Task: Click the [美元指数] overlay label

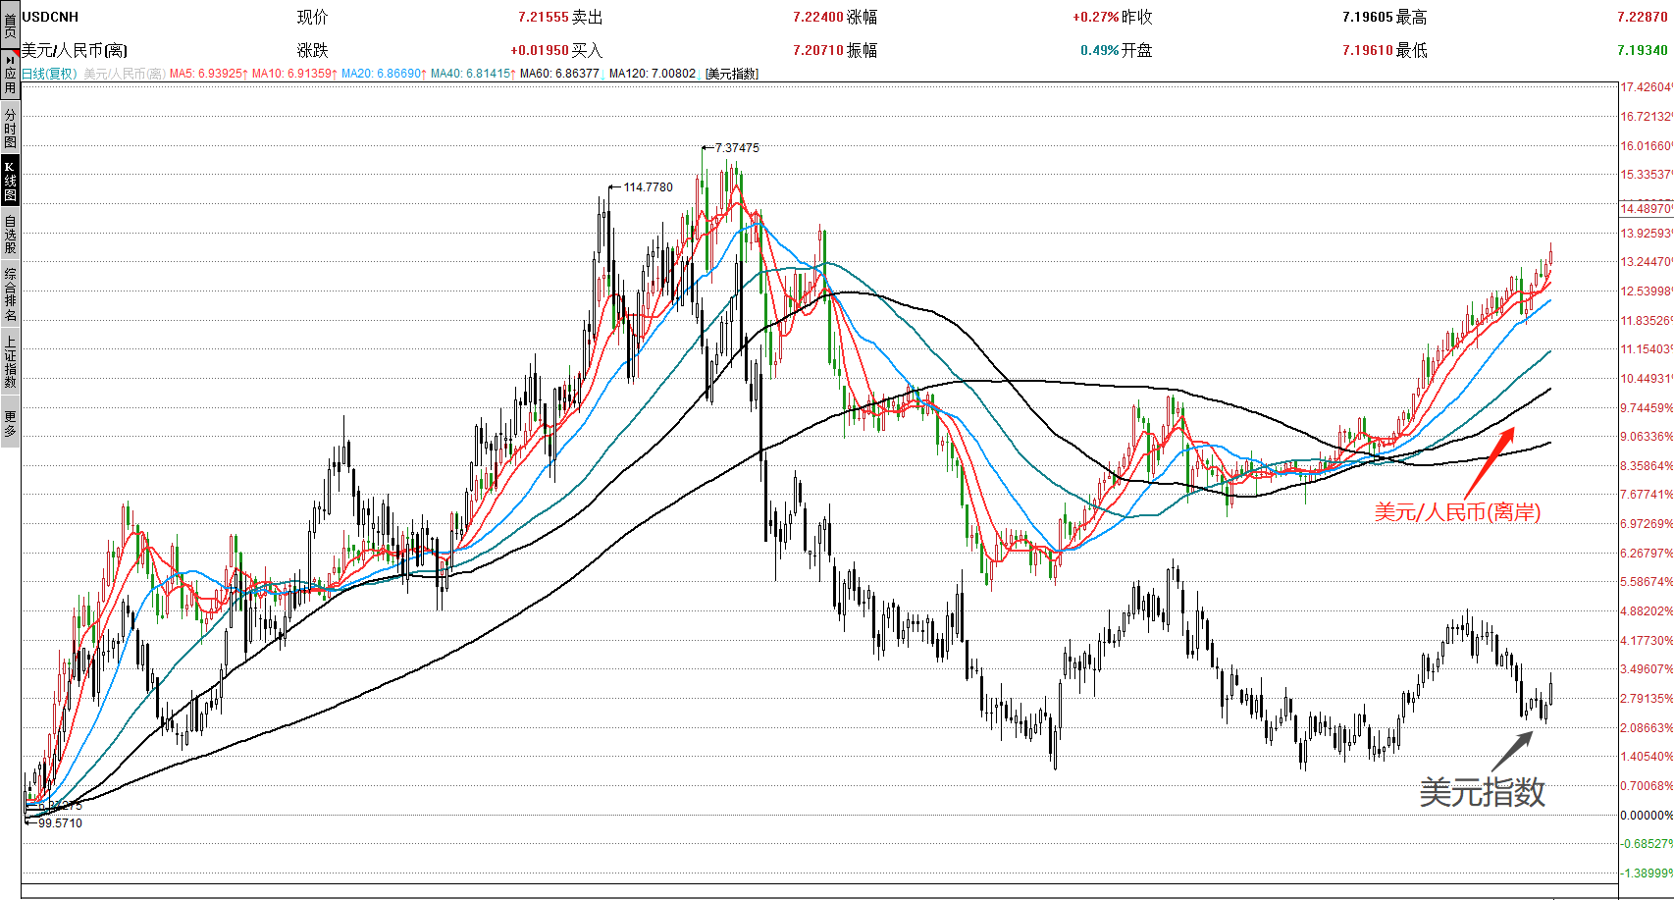Action: click(732, 74)
